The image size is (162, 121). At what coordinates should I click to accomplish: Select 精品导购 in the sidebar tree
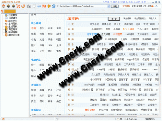(x=13, y=32)
